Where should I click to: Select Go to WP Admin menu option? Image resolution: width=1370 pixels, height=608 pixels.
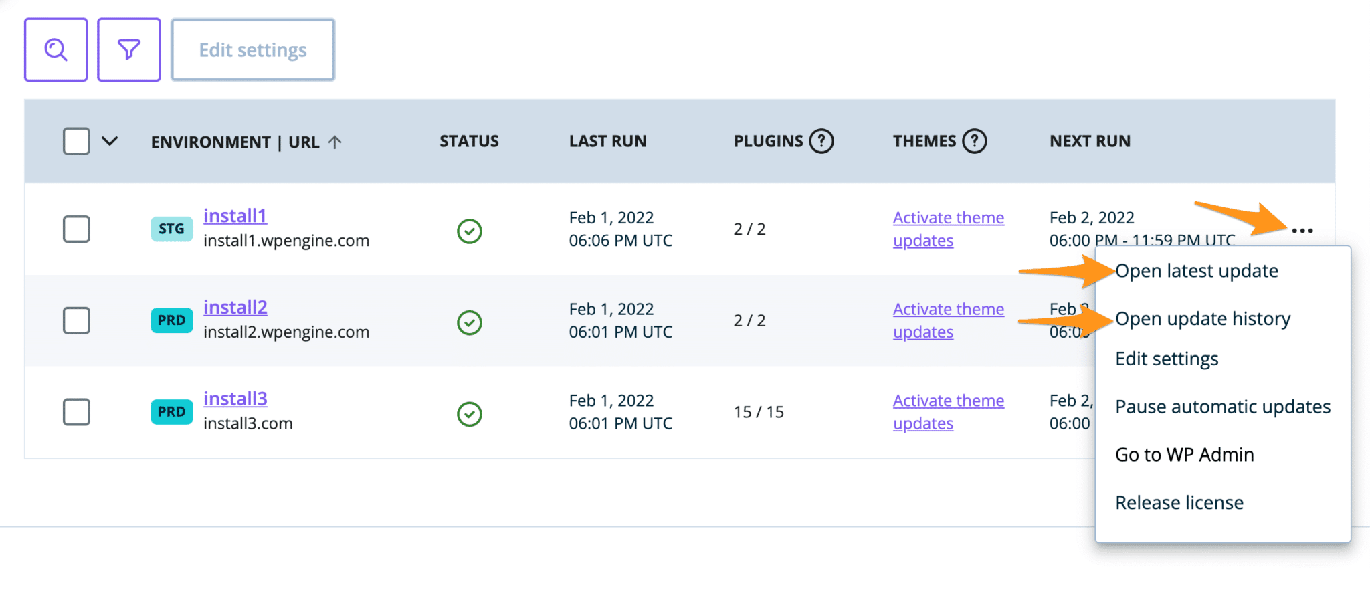click(1184, 454)
